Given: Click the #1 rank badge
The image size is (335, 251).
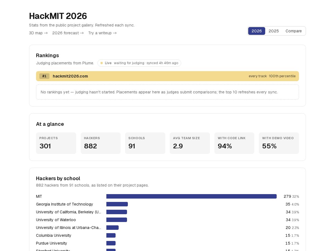Looking at the screenshot, I should click(x=44, y=76).
